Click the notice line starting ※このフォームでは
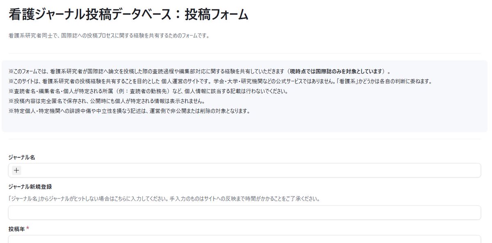Screen dimensions: 492x243 coord(200,71)
